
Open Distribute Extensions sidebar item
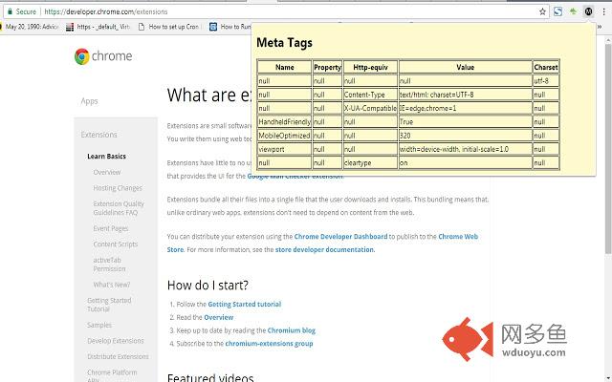pos(118,356)
